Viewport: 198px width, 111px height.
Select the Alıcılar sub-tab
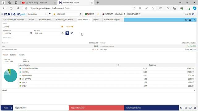tap(5, 55)
